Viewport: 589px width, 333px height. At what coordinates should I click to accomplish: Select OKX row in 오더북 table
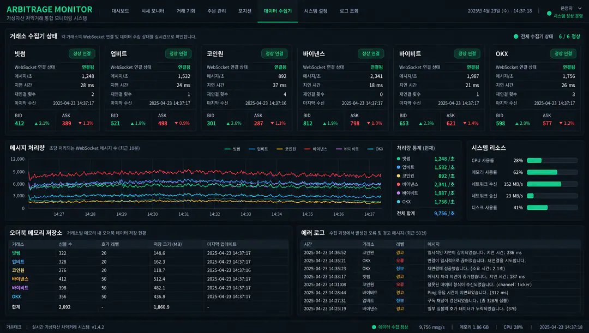pos(149,296)
